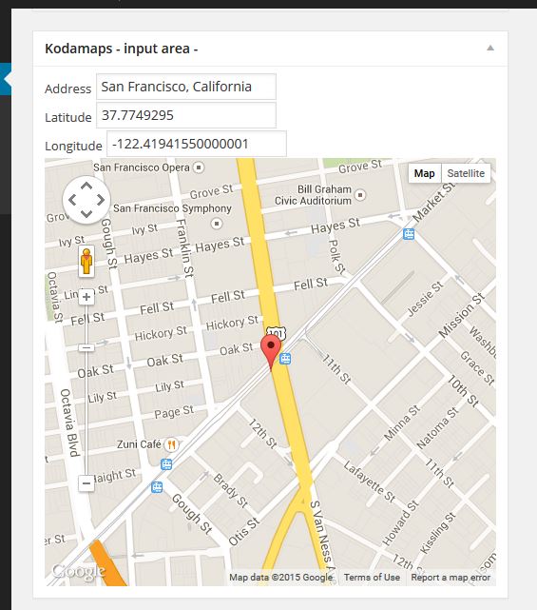Pan the map down arrow
The width and height of the screenshot is (537, 610).
pyautogui.click(x=86, y=213)
